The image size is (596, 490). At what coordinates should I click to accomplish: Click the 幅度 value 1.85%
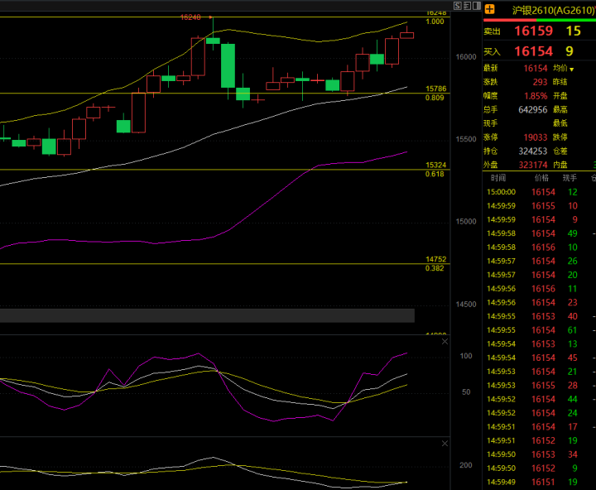pos(536,96)
